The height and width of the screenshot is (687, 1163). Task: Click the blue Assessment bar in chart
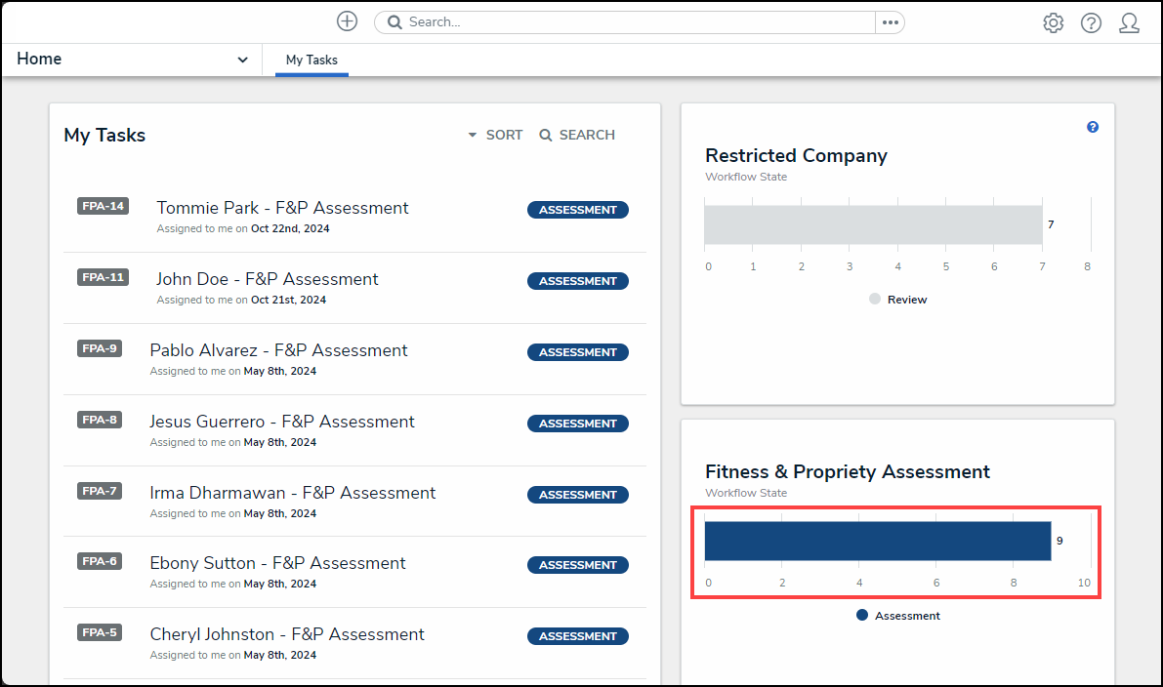pyautogui.click(x=877, y=541)
